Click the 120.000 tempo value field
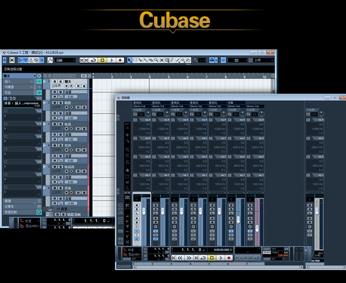Screen dimensions: 346x283 283,255
